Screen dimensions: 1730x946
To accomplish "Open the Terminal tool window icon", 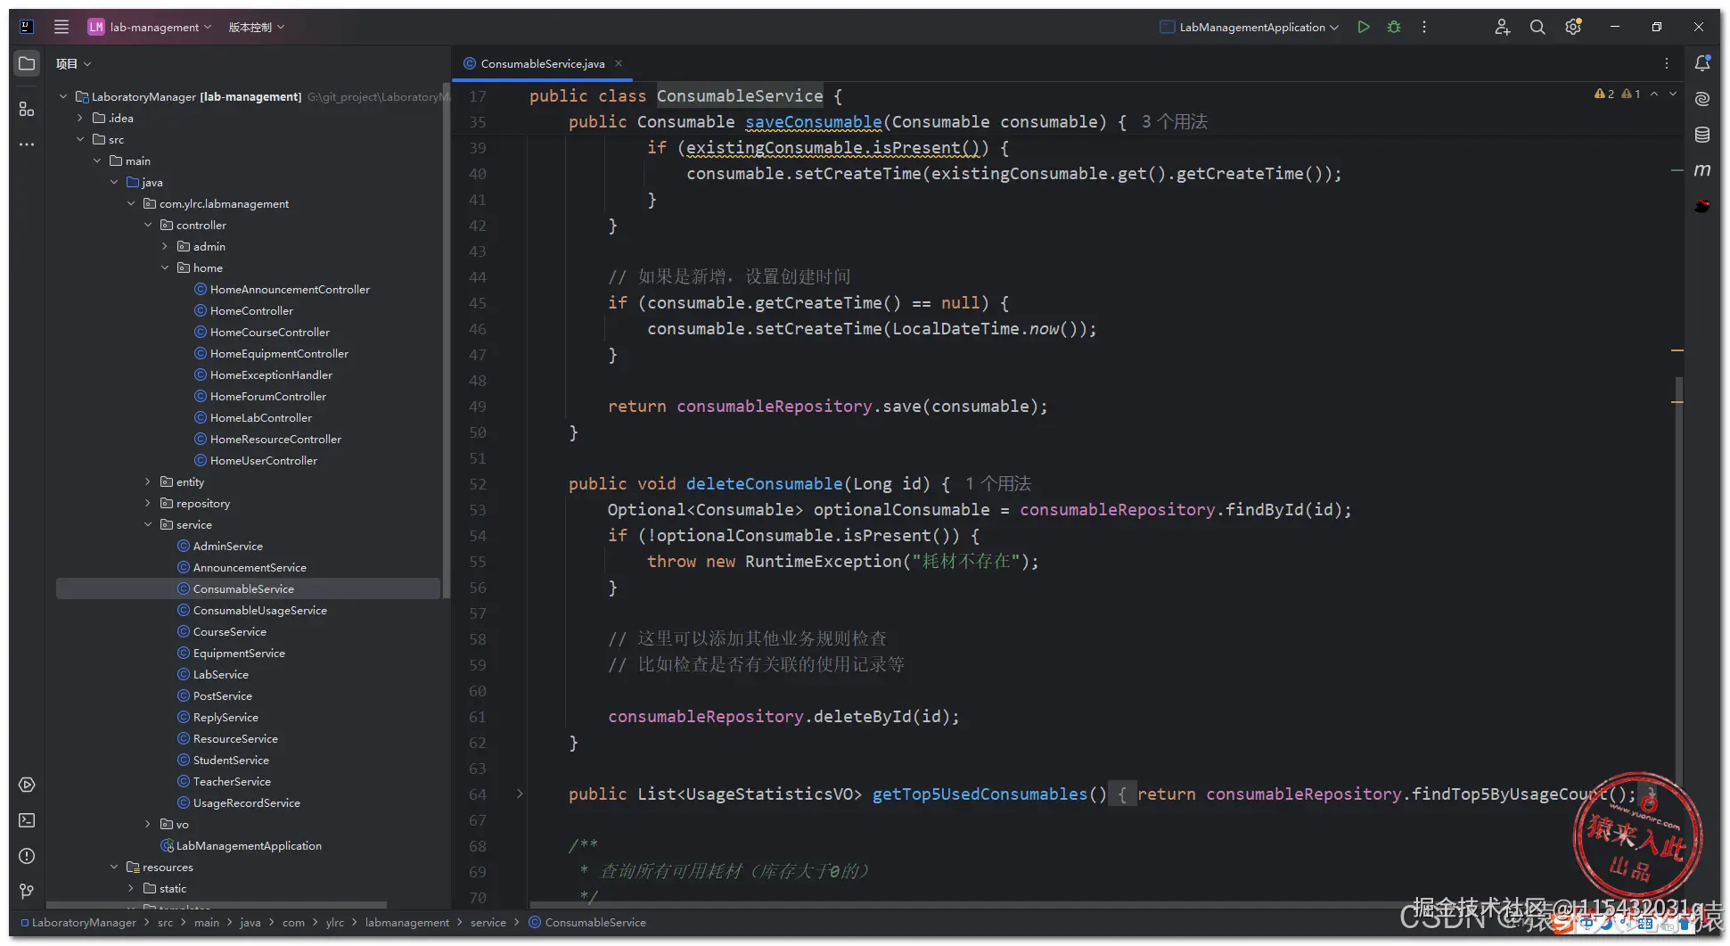I will [x=27, y=820].
